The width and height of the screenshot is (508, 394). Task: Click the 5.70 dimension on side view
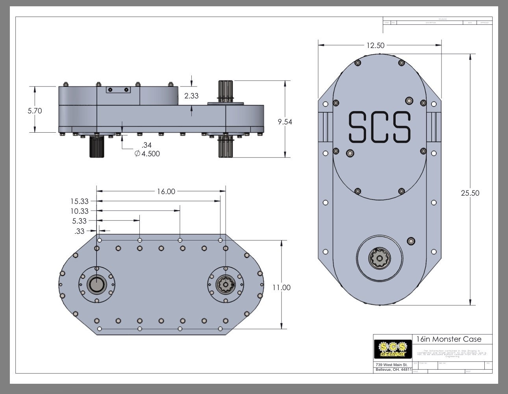(35, 111)
